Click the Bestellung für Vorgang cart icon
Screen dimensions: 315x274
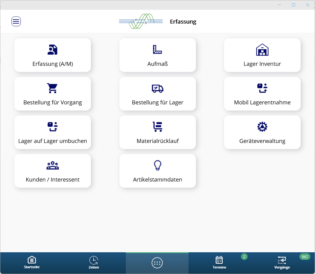tap(52, 88)
